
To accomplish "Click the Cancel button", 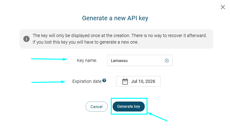I will (96, 107).
